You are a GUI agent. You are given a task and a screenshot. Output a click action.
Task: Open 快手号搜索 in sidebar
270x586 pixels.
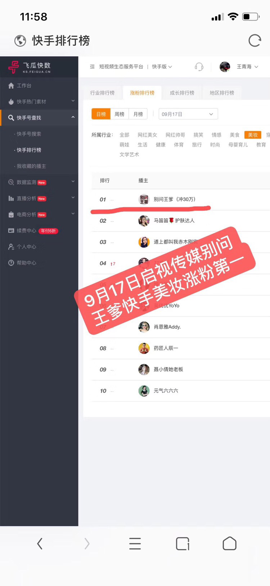coord(29,134)
